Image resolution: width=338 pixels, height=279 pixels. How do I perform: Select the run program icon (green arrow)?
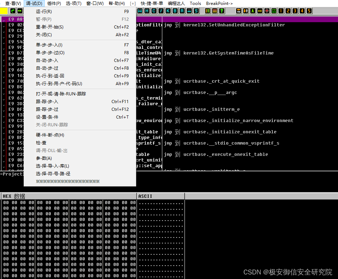click(x=13, y=11)
